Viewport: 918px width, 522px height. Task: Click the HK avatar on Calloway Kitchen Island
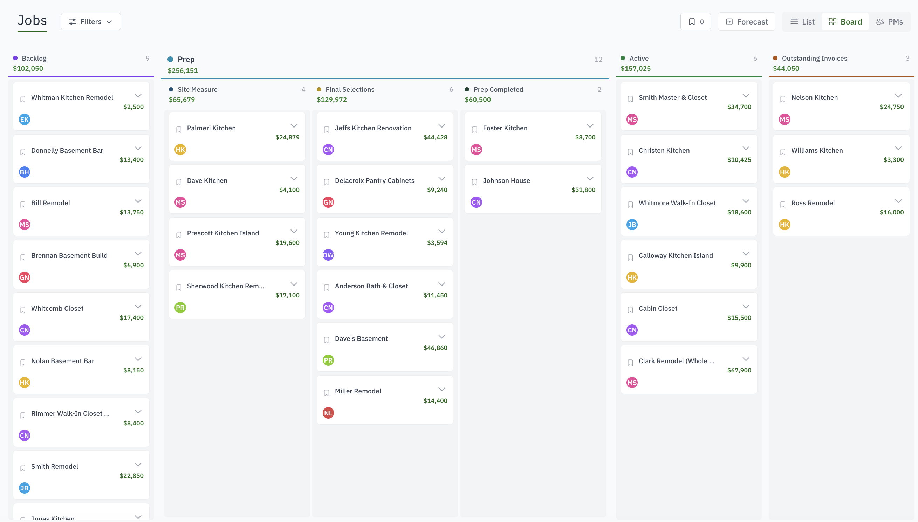(632, 277)
